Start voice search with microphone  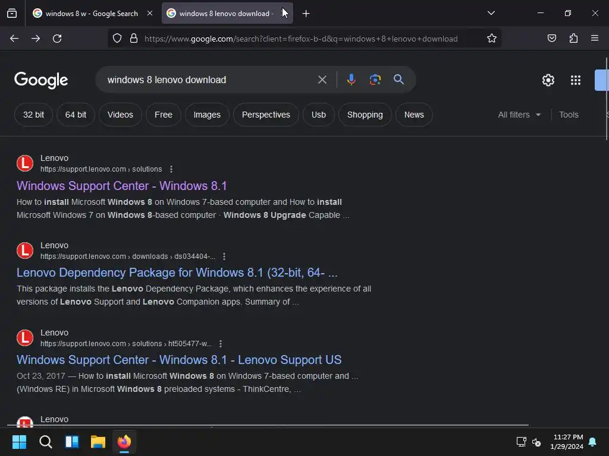351,80
